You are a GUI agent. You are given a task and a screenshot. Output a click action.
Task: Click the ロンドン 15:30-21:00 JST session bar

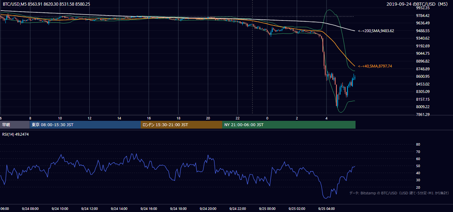click(181, 125)
